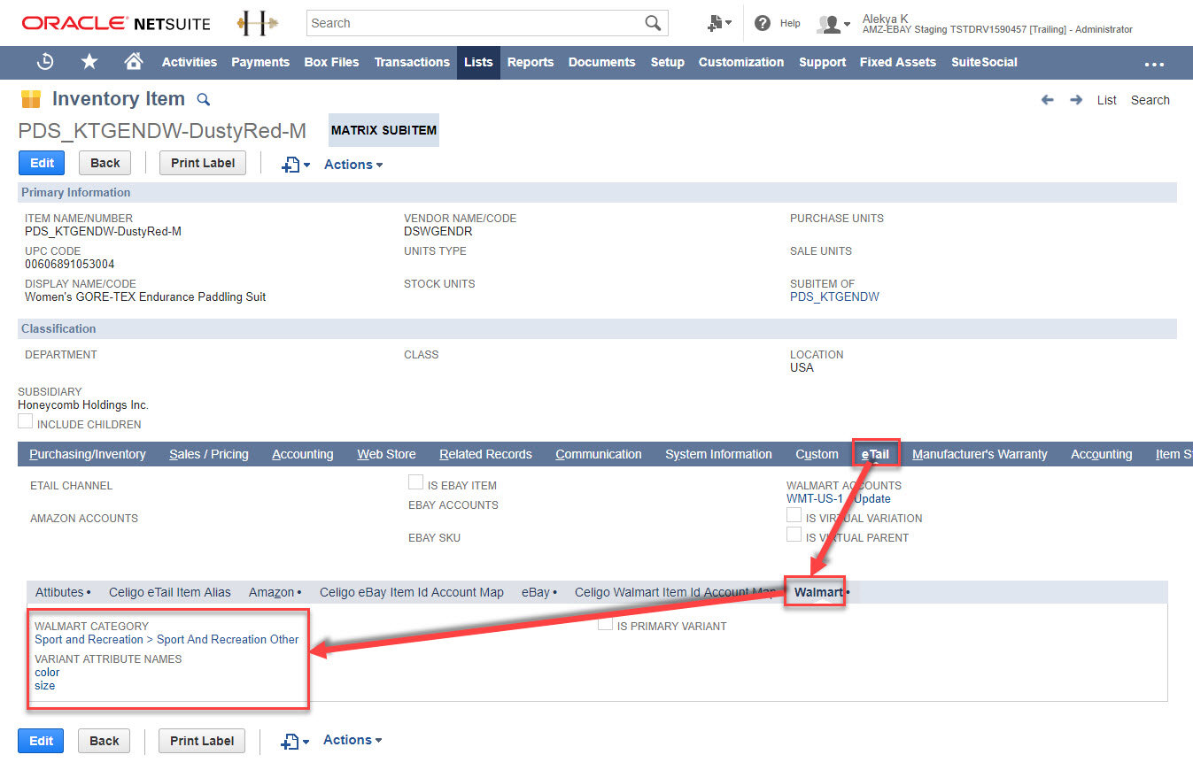Toggle the Is eBay Item checkbox
Image resolution: width=1193 pixels, height=770 pixels.
click(x=415, y=482)
